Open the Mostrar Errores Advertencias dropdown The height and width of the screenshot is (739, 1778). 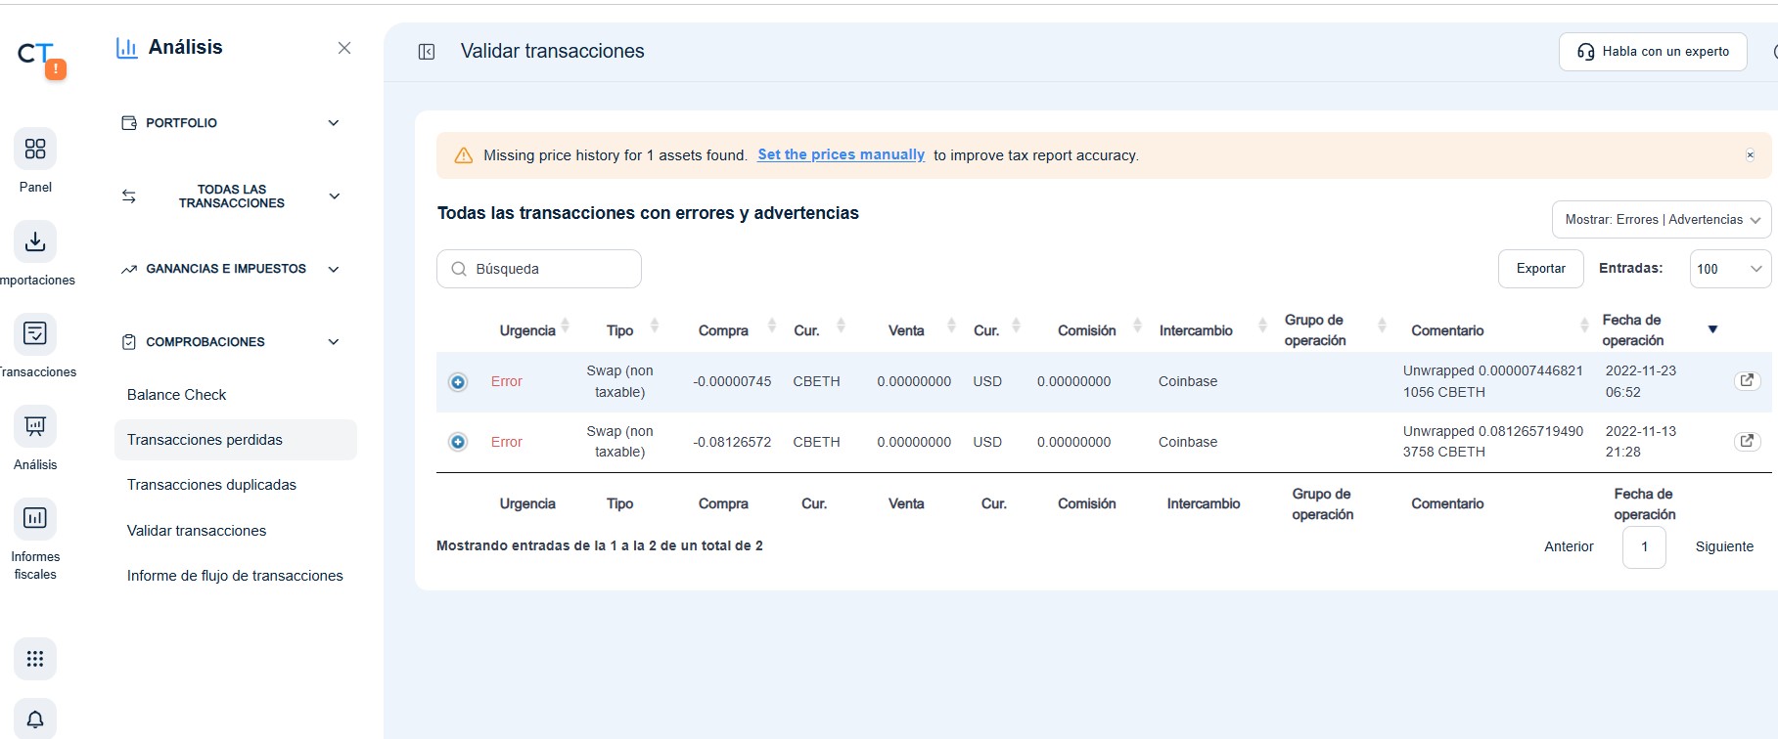tap(1662, 220)
